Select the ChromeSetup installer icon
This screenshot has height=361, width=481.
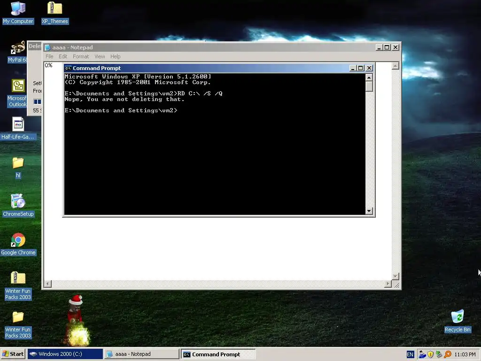[18, 205]
